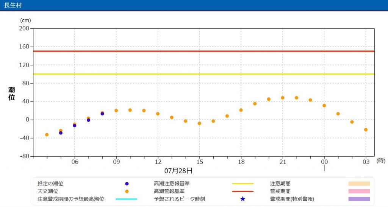This screenshot has width=388, height=207.
Task: Click the blue dot icon in the legend
Action: (127, 184)
